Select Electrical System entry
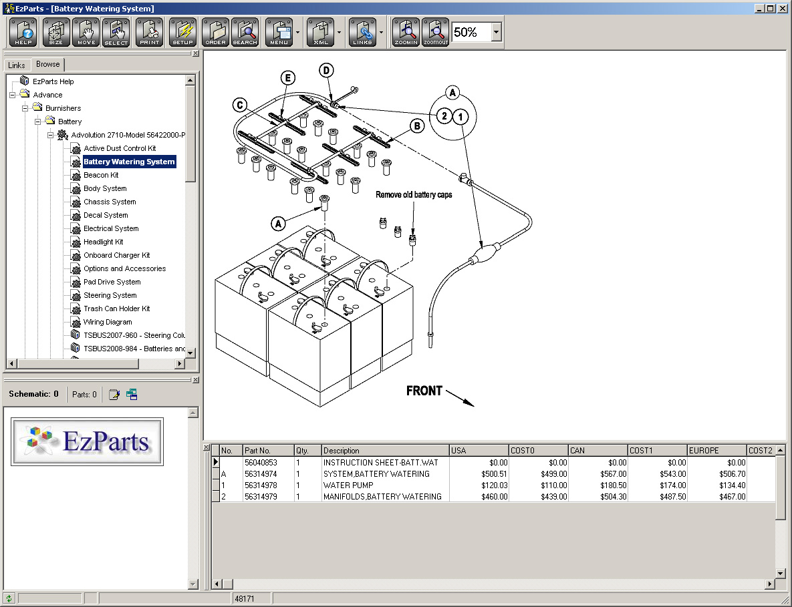The width and height of the screenshot is (792, 607). [x=111, y=228]
